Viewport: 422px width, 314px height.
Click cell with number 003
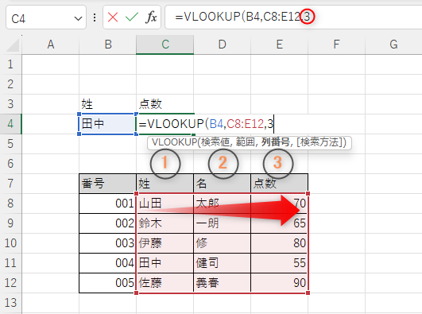(107, 243)
